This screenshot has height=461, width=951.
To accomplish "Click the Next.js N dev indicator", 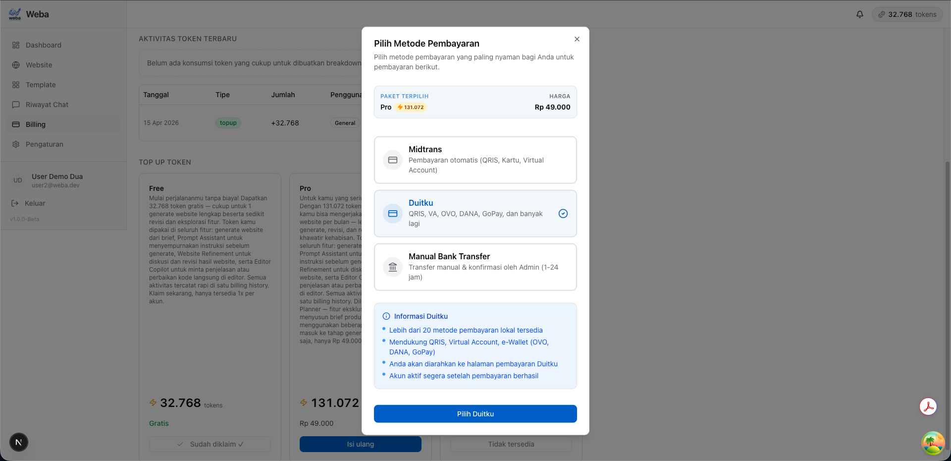I will click(19, 442).
